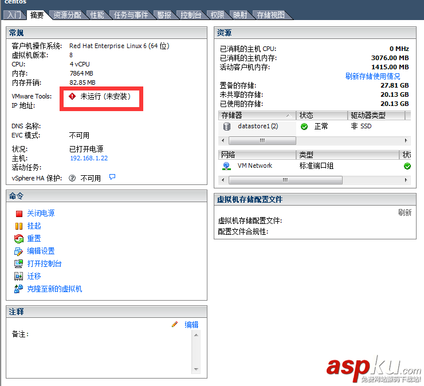Click the pencil icon in the notes panel
This screenshot has height=386, width=424.
[x=175, y=324]
